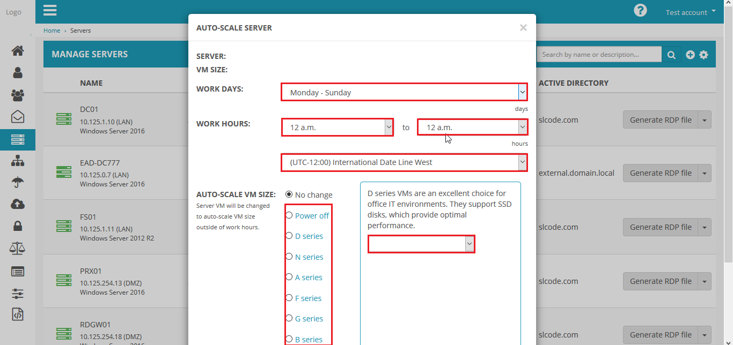This screenshot has width=733, height=345.
Task: Click the Logo in top-left corner
Action: pyautogui.click(x=13, y=12)
